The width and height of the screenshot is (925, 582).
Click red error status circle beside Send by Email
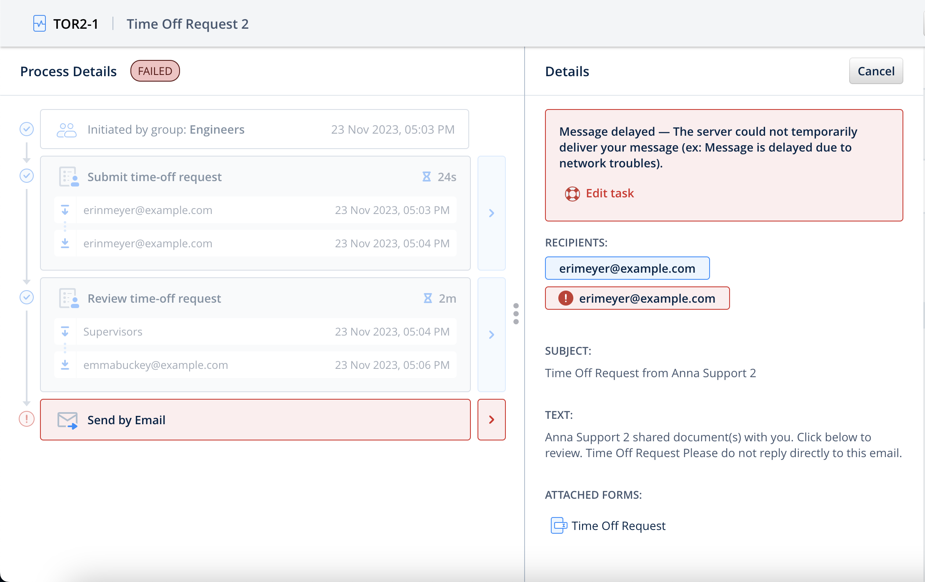click(27, 419)
